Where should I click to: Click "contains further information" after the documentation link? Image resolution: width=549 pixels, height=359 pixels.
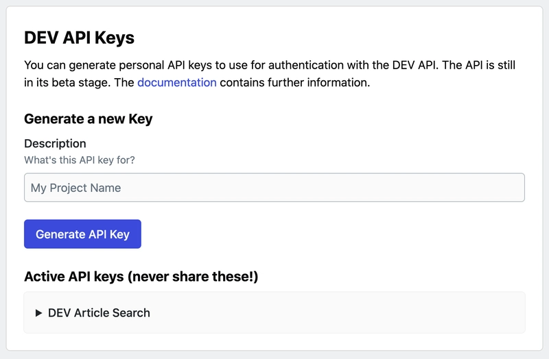295,83
